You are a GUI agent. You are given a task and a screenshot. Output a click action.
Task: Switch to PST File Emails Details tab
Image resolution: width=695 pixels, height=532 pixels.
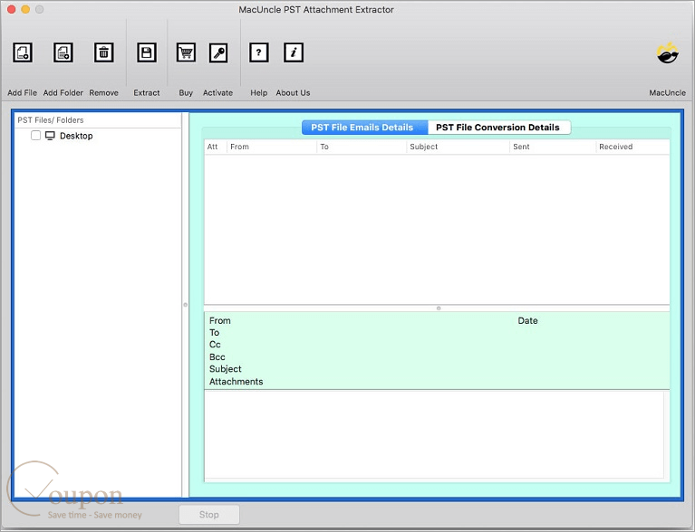pyautogui.click(x=365, y=128)
